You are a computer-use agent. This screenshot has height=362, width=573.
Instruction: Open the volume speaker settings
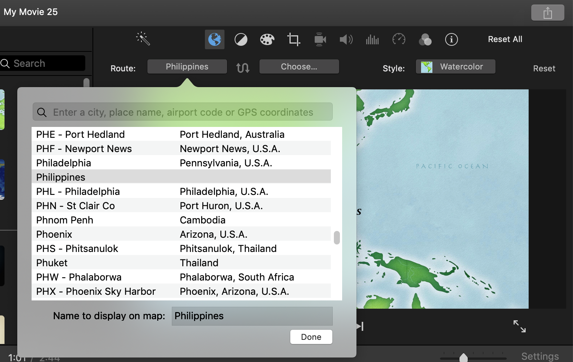tap(346, 39)
